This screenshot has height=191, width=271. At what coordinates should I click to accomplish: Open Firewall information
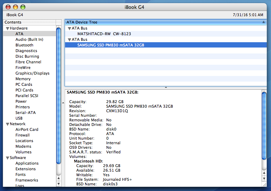[x=23, y=135]
